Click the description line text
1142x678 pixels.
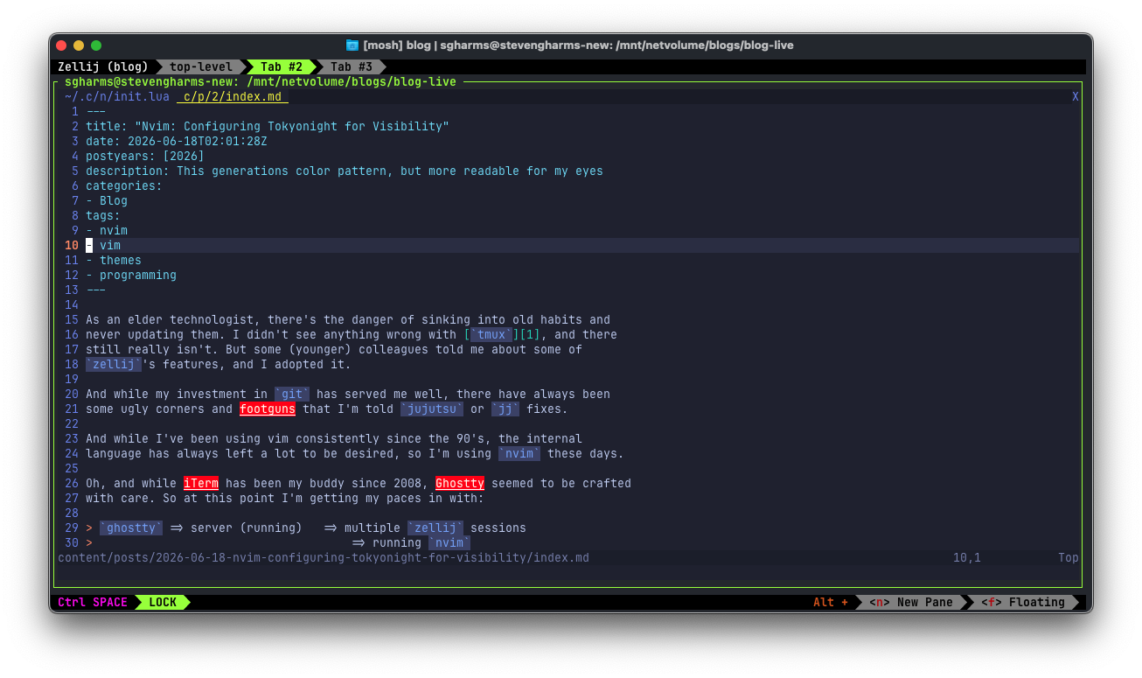(x=345, y=171)
